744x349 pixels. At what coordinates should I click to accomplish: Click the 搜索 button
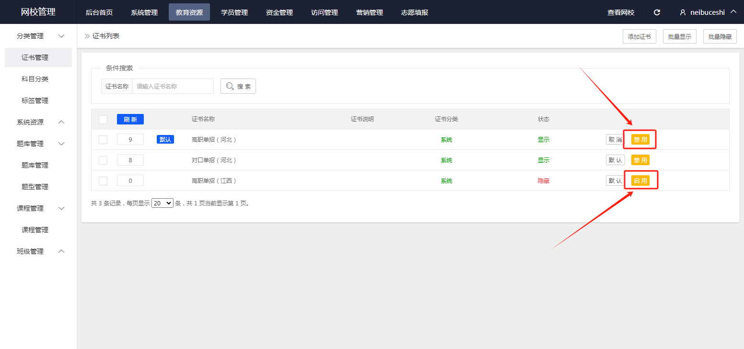coord(238,86)
